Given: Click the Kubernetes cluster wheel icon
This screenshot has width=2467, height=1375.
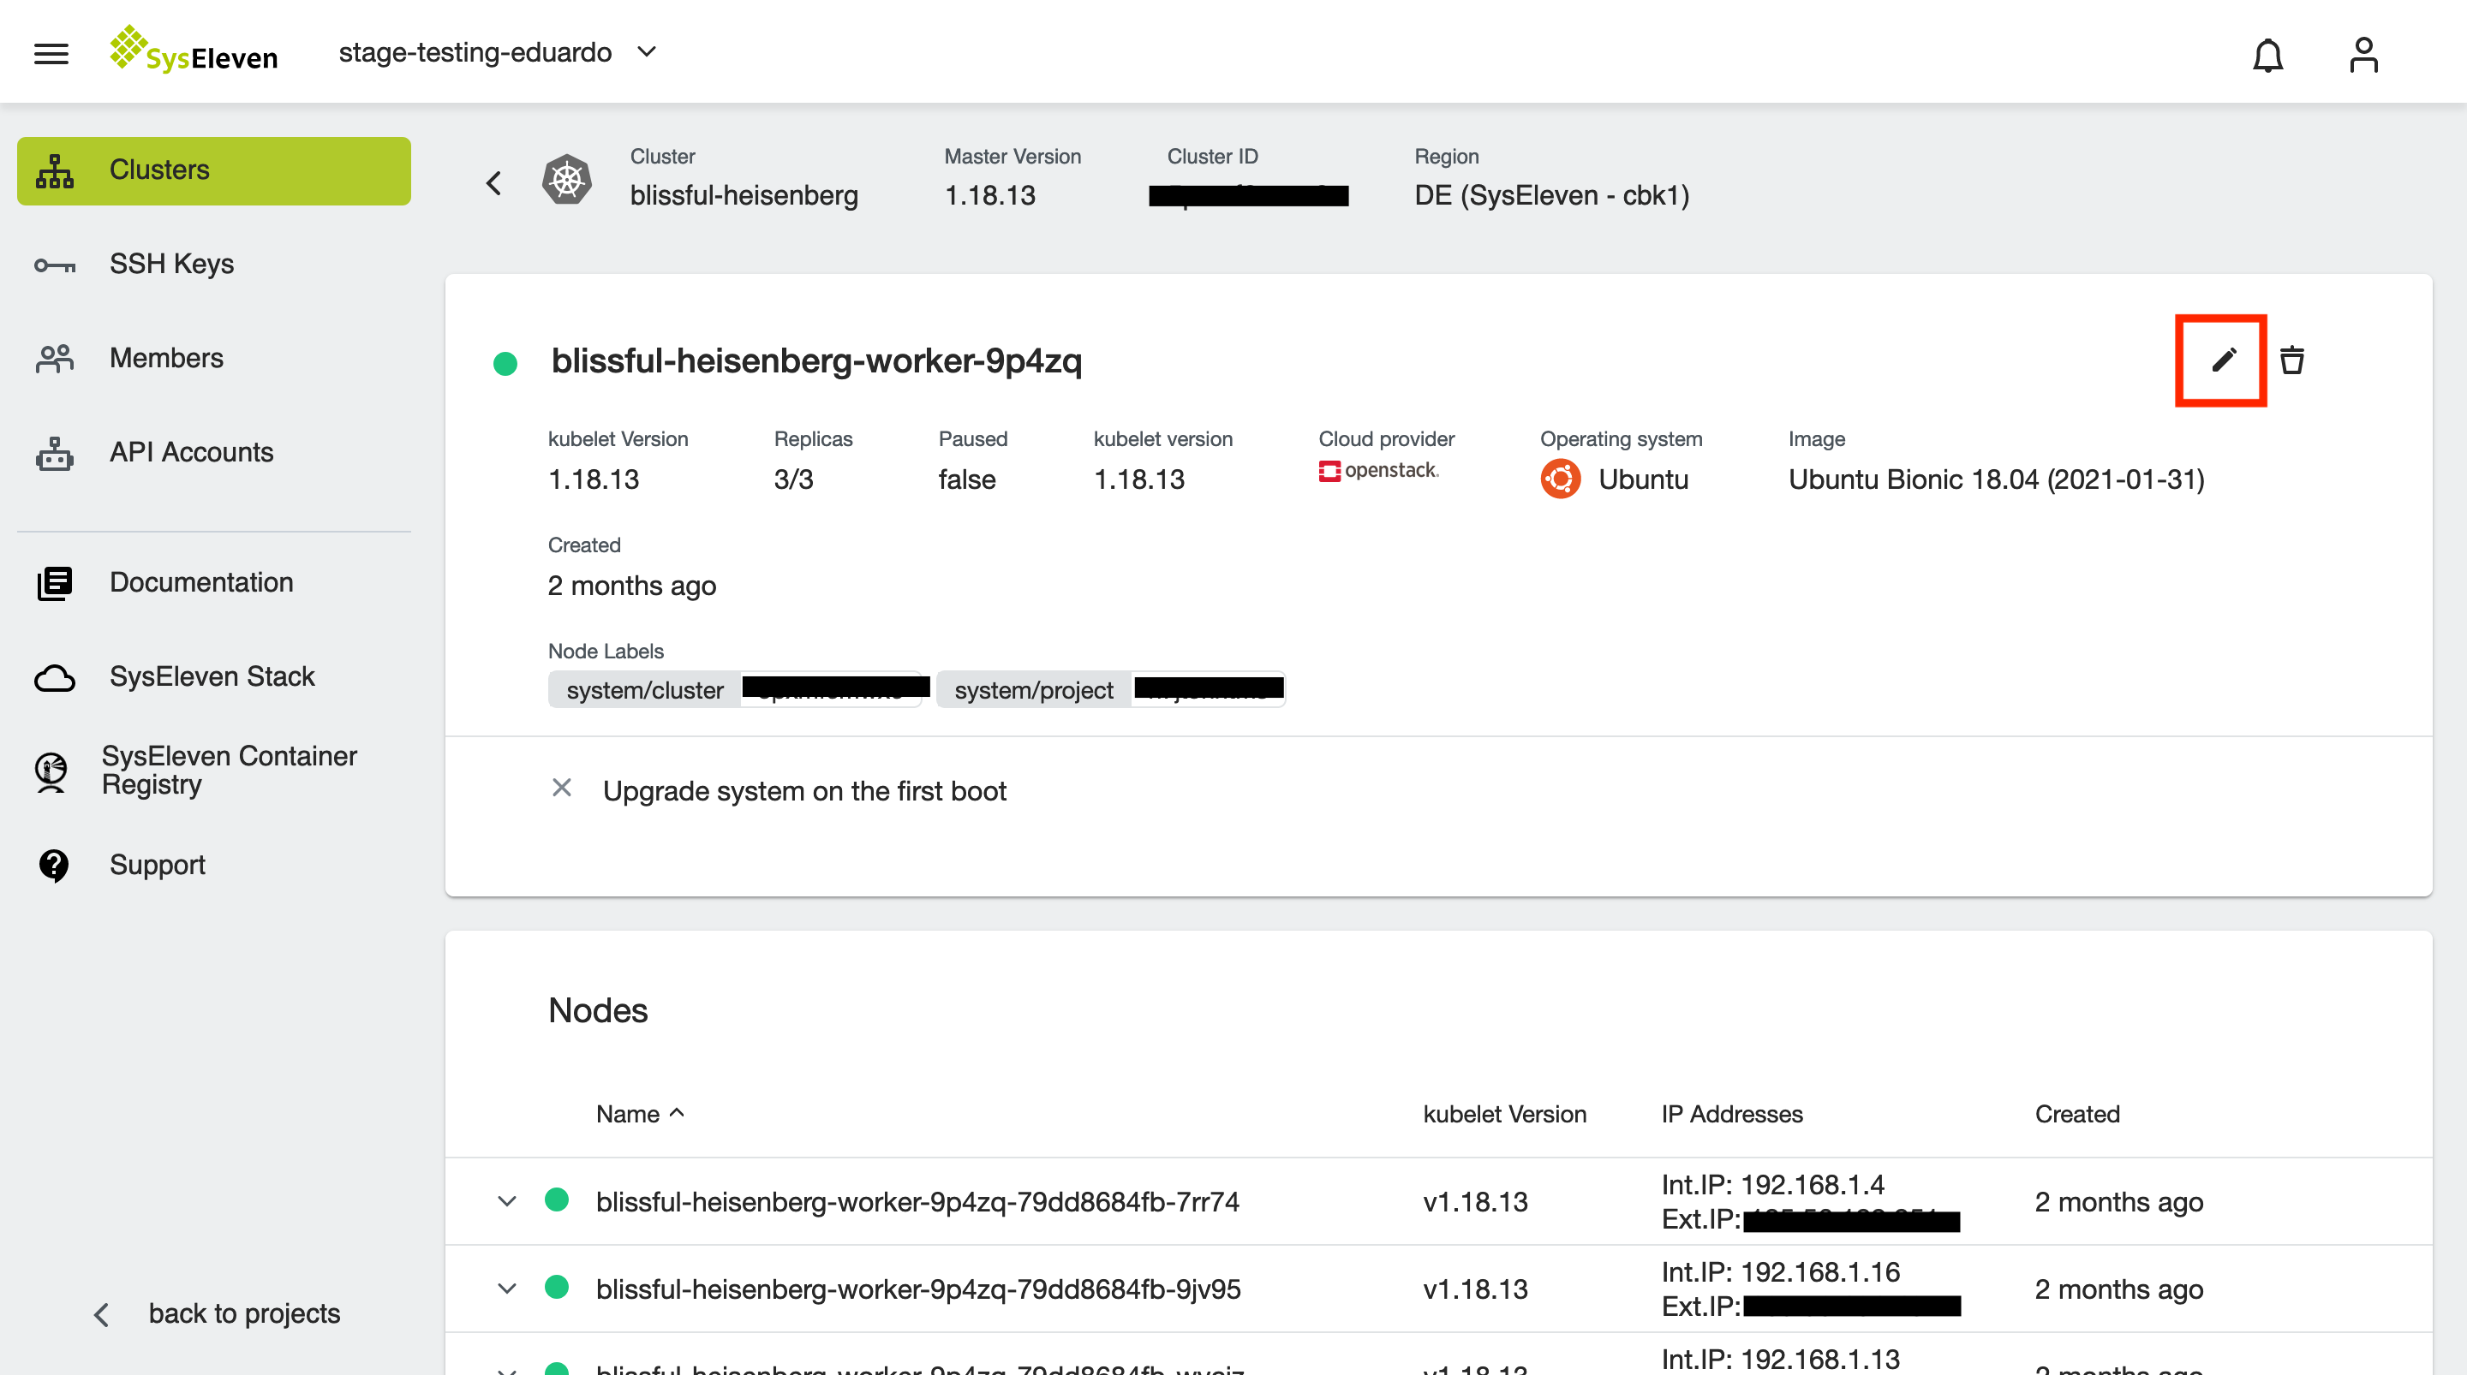Looking at the screenshot, I should [x=566, y=180].
